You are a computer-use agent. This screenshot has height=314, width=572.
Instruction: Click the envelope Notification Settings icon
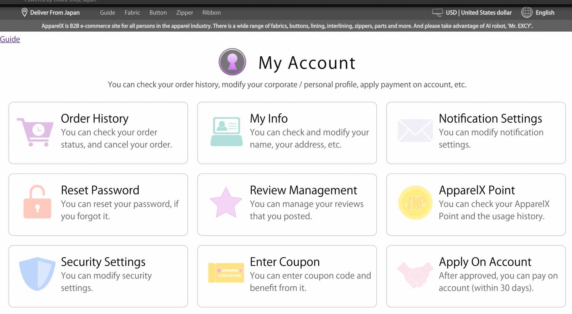coord(415,131)
